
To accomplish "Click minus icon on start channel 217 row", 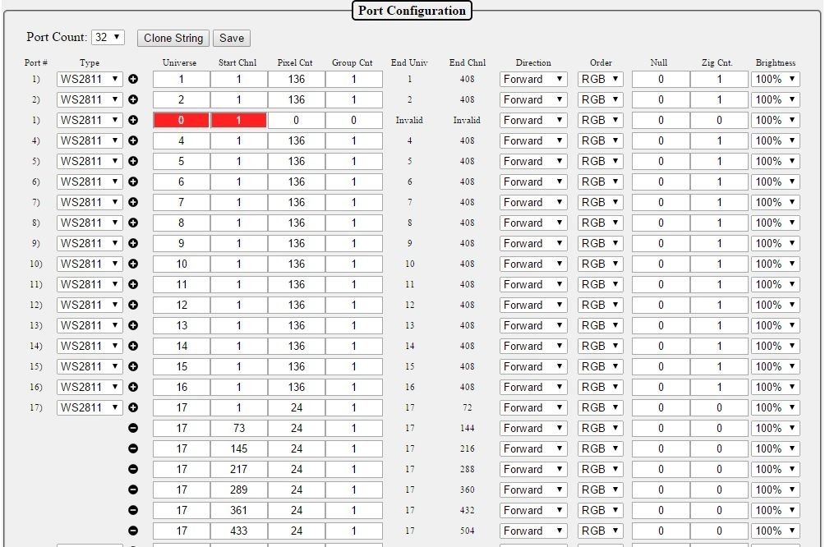I will pyautogui.click(x=133, y=469).
